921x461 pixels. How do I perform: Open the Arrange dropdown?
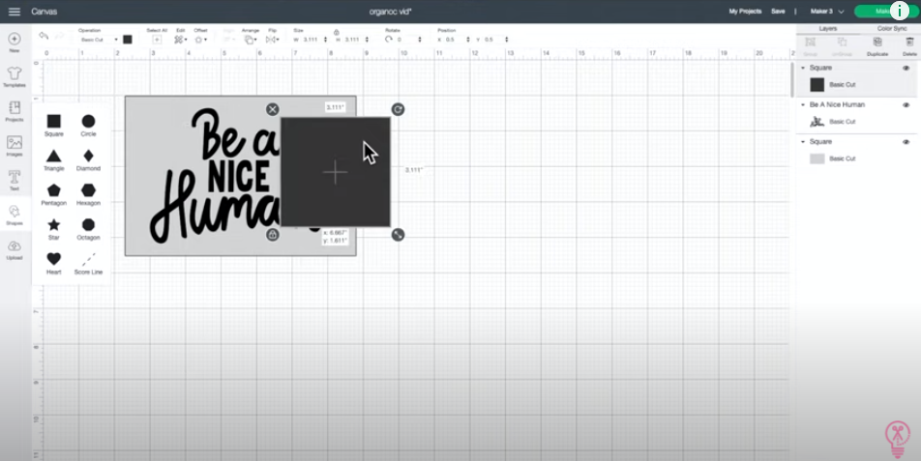pyautogui.click(x=250, y=40)
